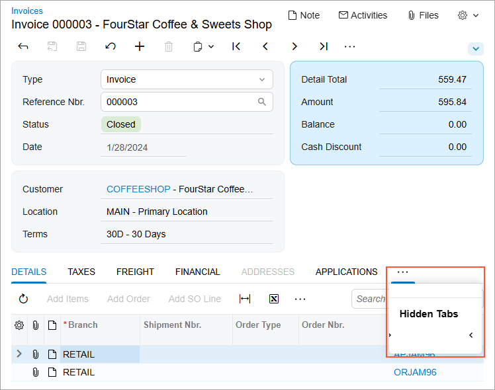Open the FINANCIAL tab

click(197, 272)
